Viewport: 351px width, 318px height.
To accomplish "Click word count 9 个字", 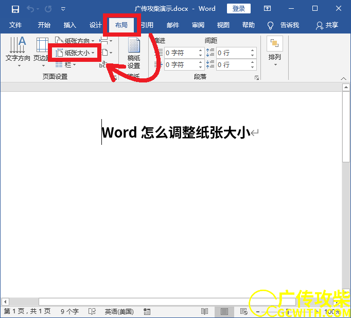I will 69,311.
